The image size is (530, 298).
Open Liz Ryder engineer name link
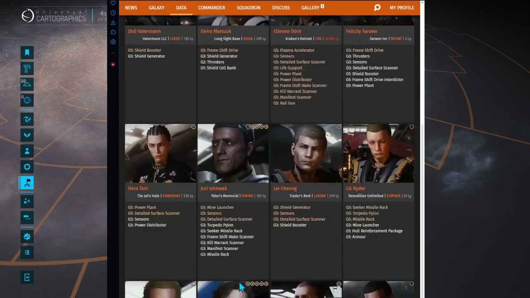356,188
